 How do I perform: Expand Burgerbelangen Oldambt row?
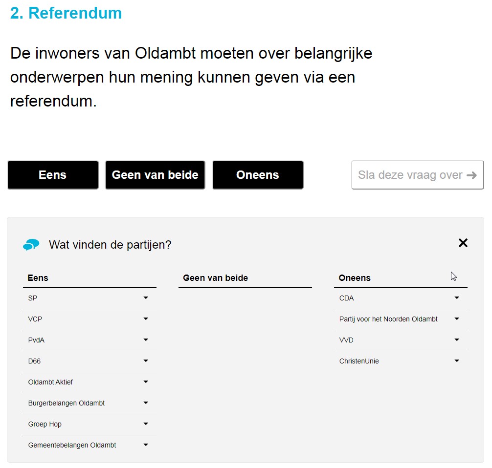point(89,403)
